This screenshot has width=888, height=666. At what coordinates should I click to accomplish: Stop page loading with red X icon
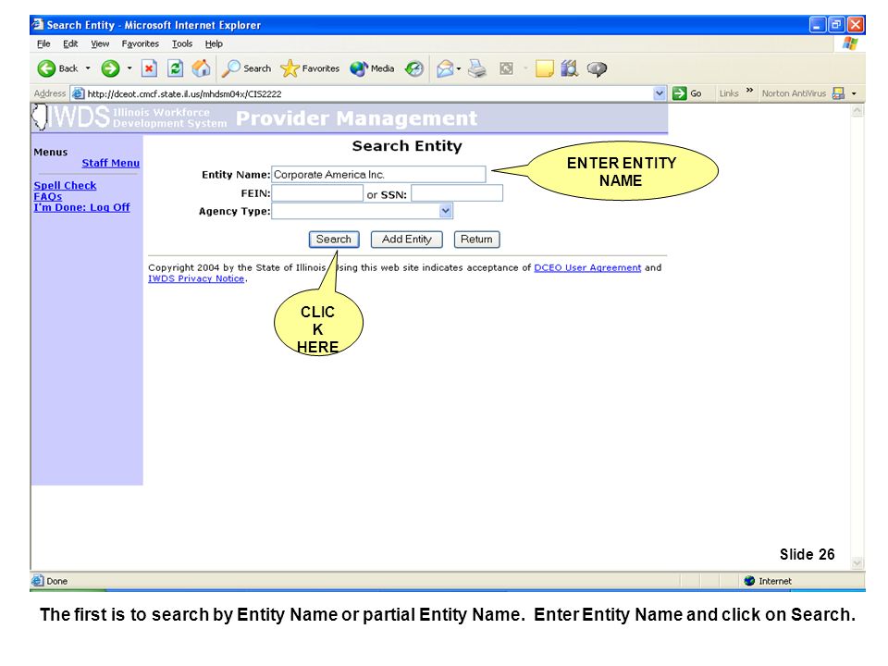tap(149, 68)
